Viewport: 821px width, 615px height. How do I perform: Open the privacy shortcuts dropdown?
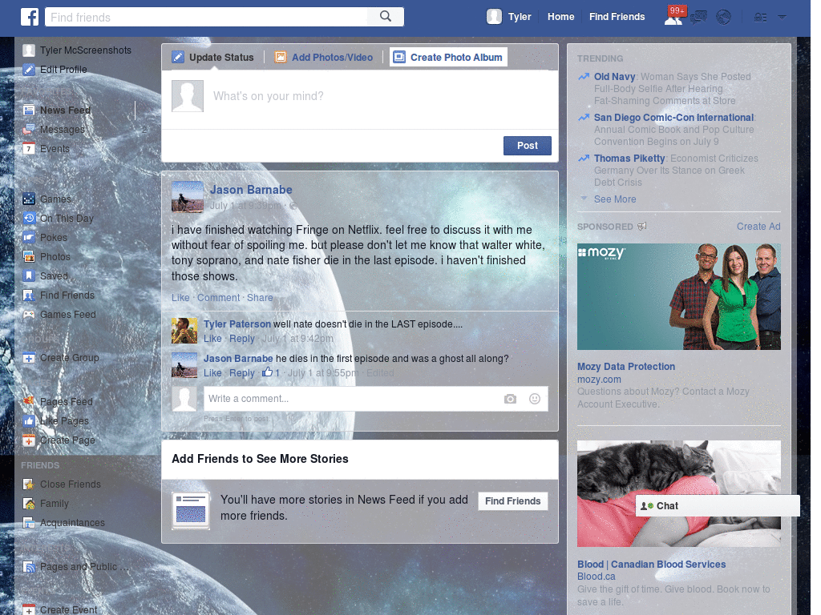[760, 16]
